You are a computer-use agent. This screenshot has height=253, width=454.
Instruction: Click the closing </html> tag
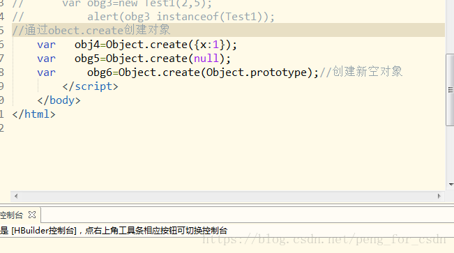coord(33,114)
